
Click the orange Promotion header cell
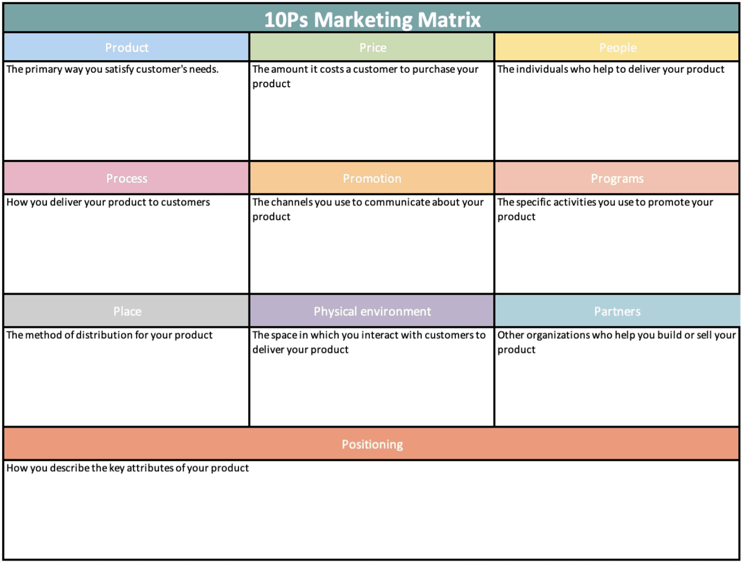[x=372, y=178]
